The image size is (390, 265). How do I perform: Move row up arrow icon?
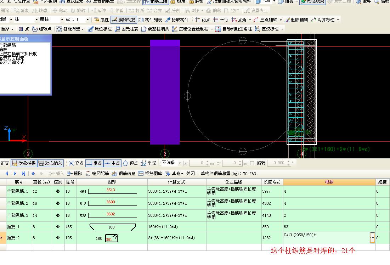(x=33, y=174)
